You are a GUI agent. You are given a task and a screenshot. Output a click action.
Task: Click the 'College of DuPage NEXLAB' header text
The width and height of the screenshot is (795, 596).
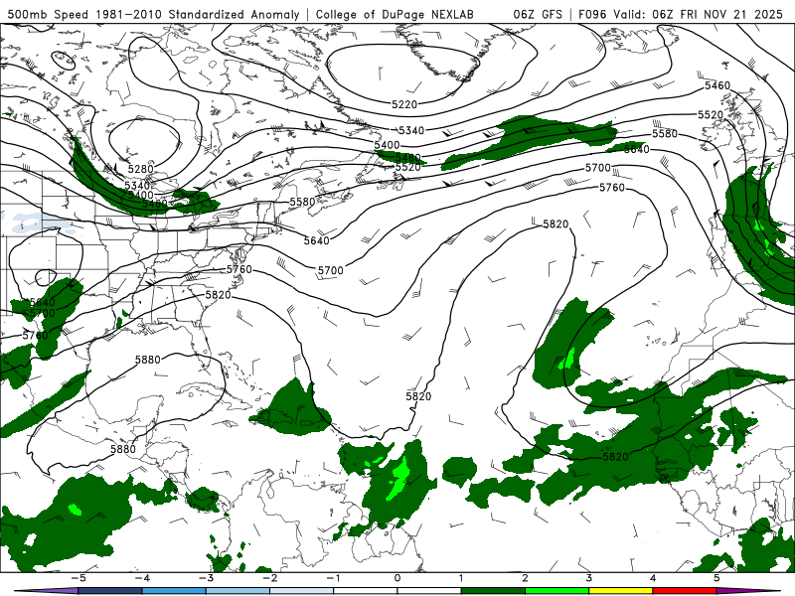[395, 14]
